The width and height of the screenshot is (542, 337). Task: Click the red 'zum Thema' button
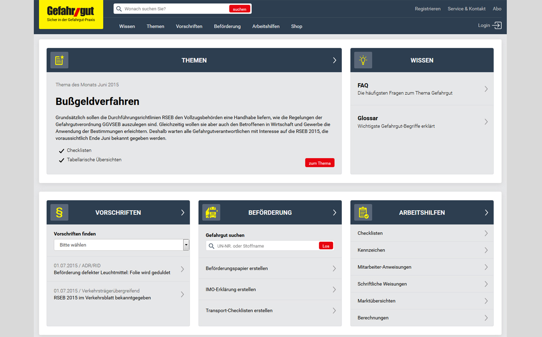pyautogui.click(x=320, y=163)
